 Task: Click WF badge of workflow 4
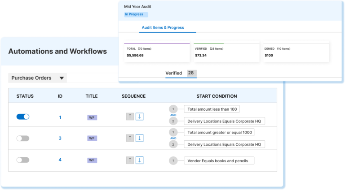tap(92, 160)
